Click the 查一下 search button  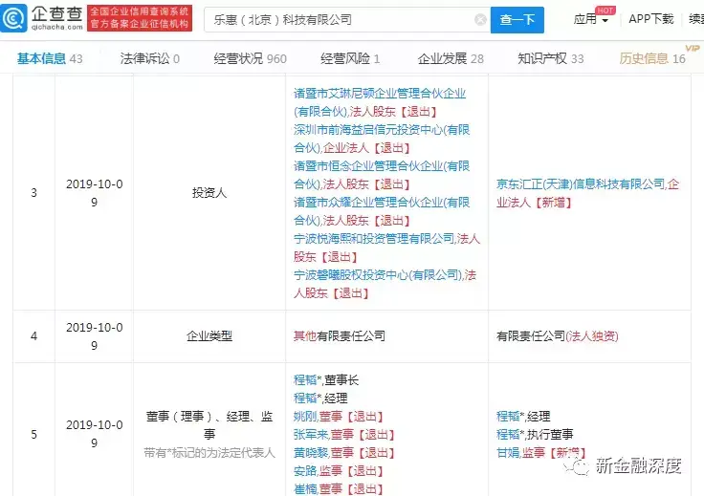[517, 19]
